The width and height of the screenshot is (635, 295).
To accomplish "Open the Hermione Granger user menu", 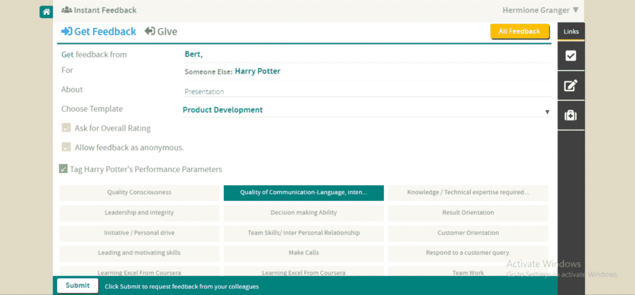I will (x=540, y=10).
